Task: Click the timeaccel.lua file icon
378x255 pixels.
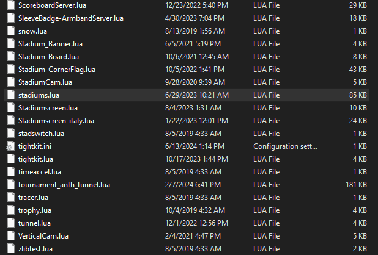Action: coord(11,172)
